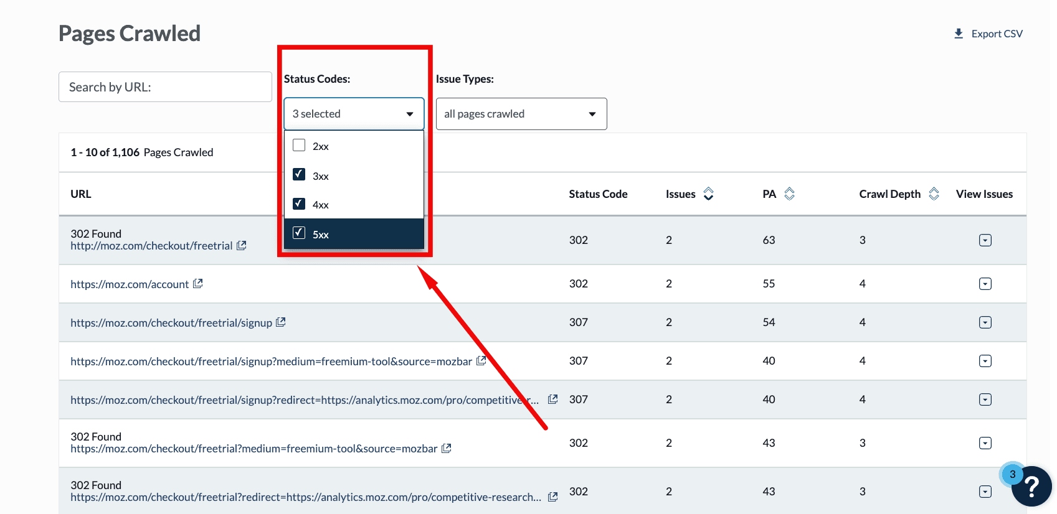Click the Export CSV download icon
The image size is (1057, 514).
tap(959, 34)
